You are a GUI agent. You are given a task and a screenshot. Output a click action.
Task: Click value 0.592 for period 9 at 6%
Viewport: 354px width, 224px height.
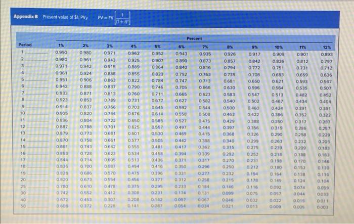point(181,108)
